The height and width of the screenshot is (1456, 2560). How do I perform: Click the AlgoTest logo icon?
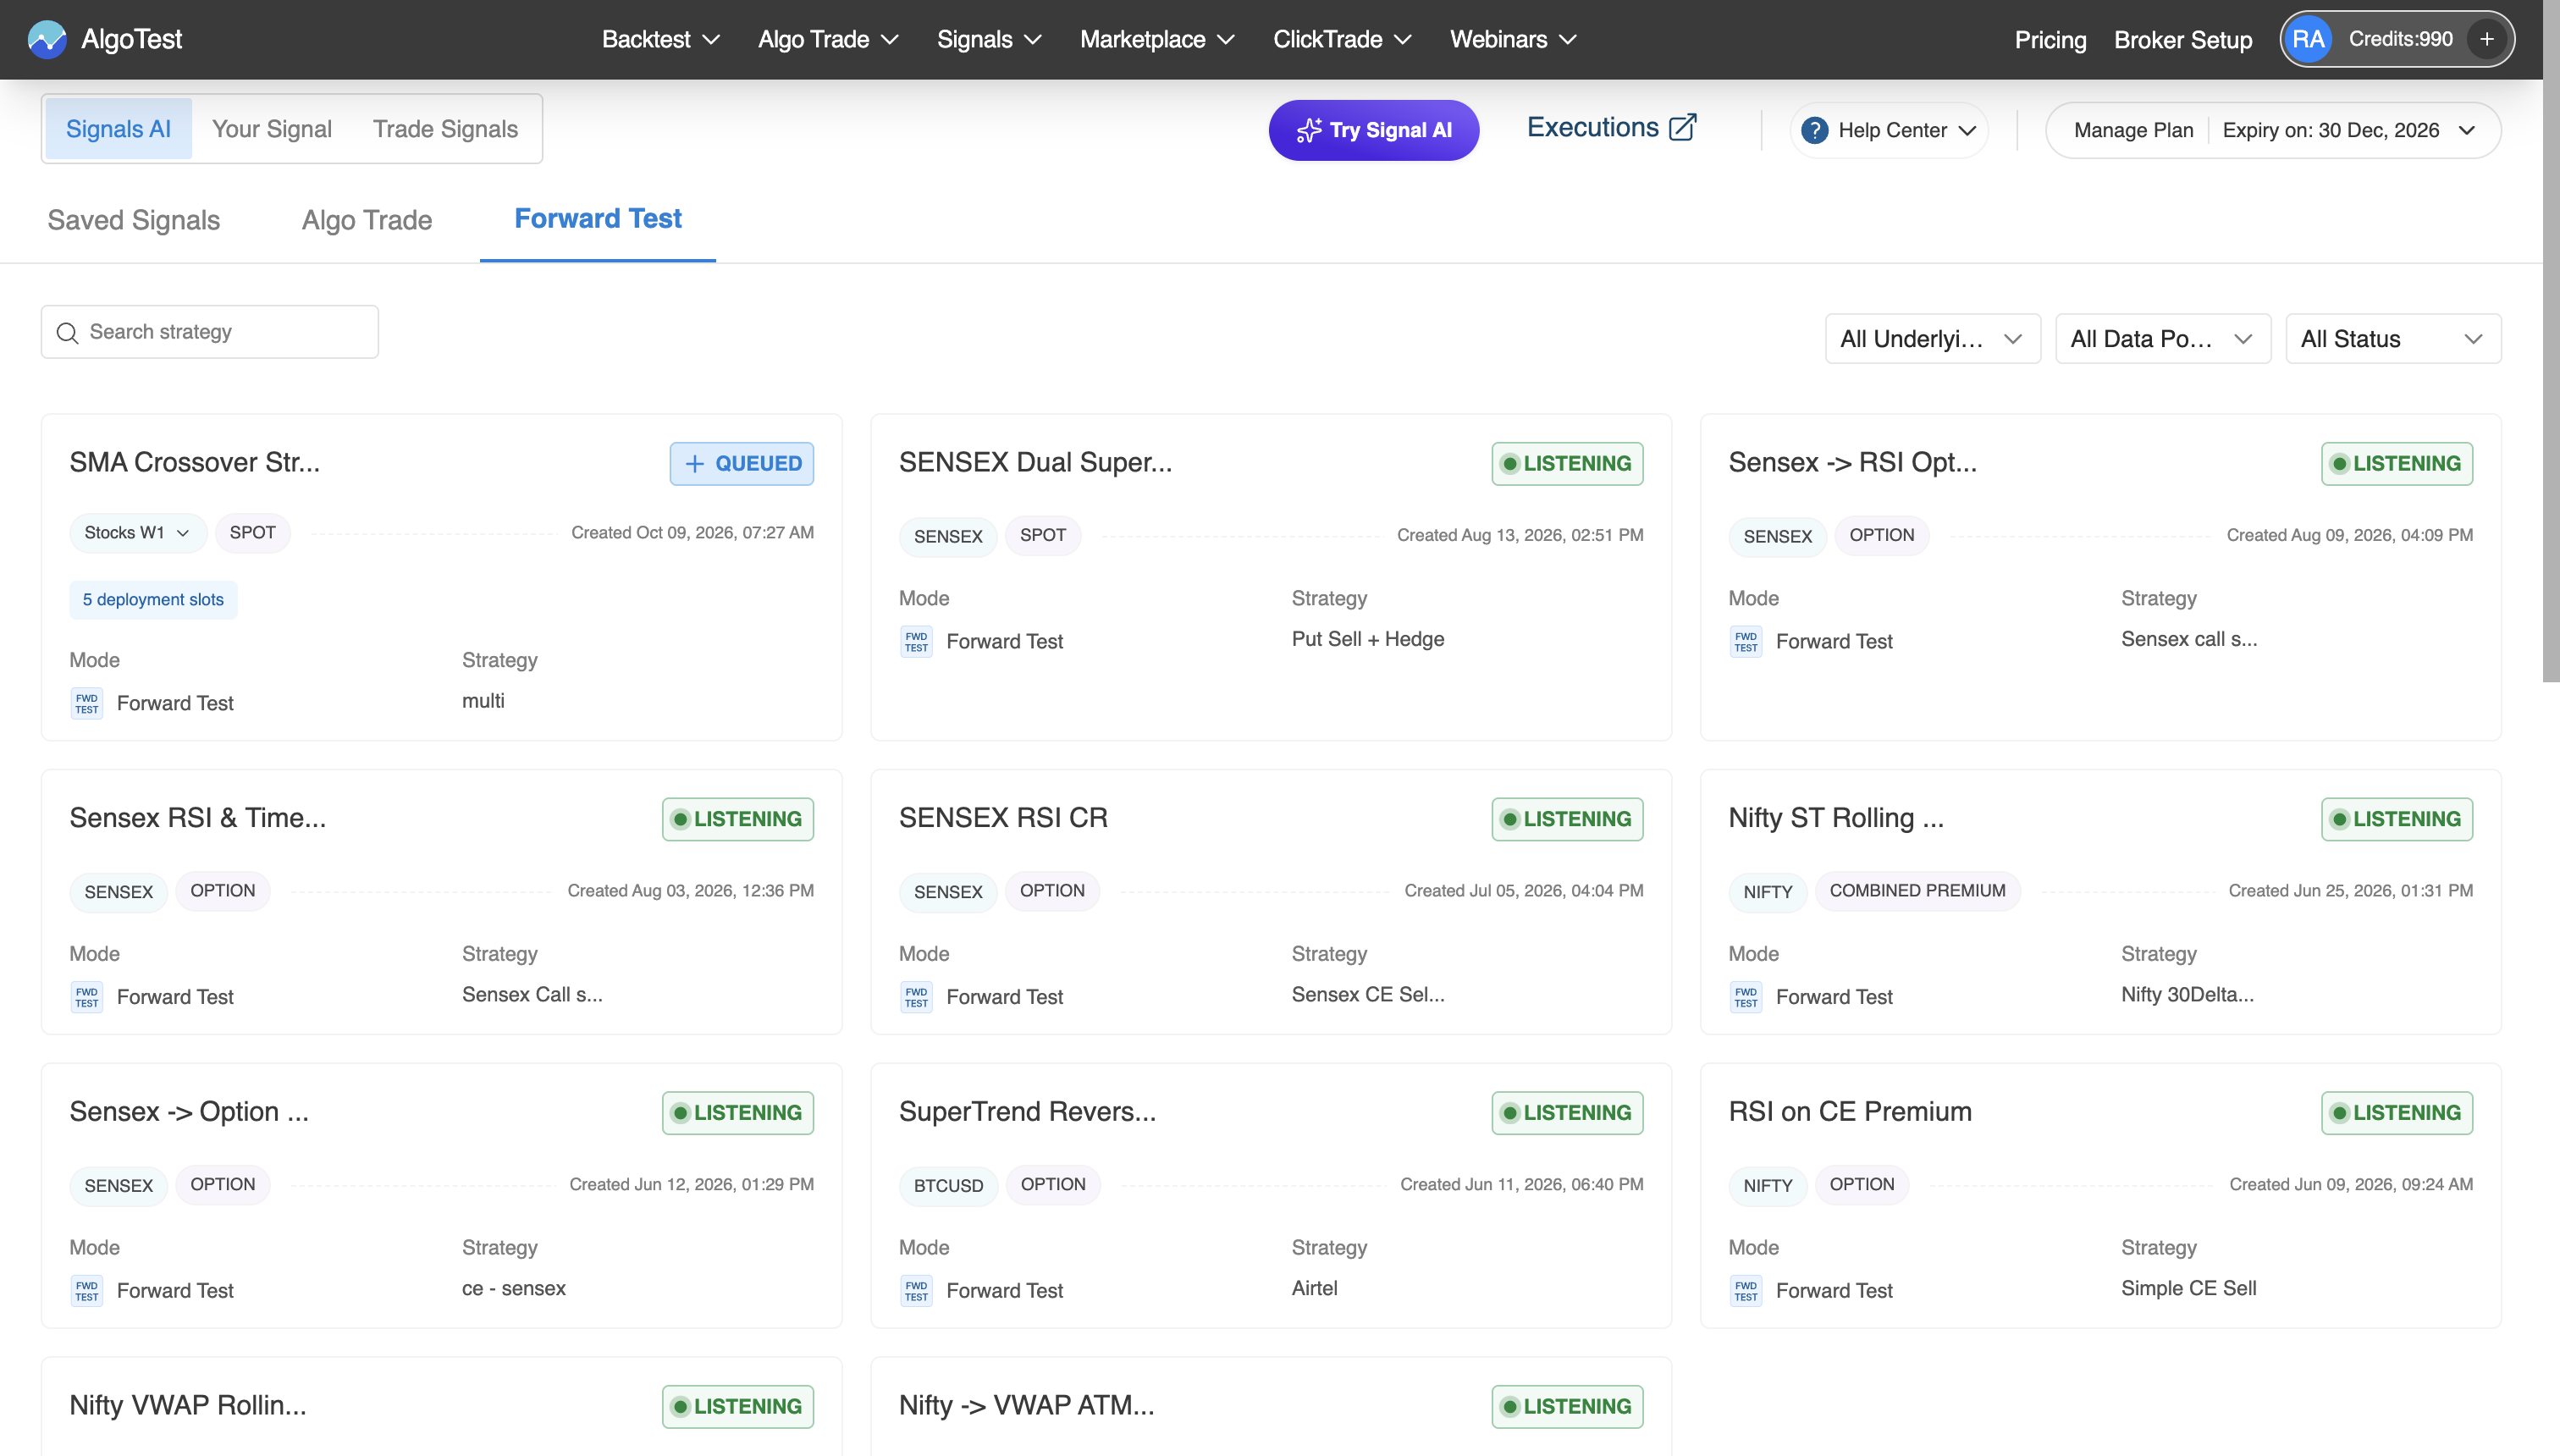point(47,39)
